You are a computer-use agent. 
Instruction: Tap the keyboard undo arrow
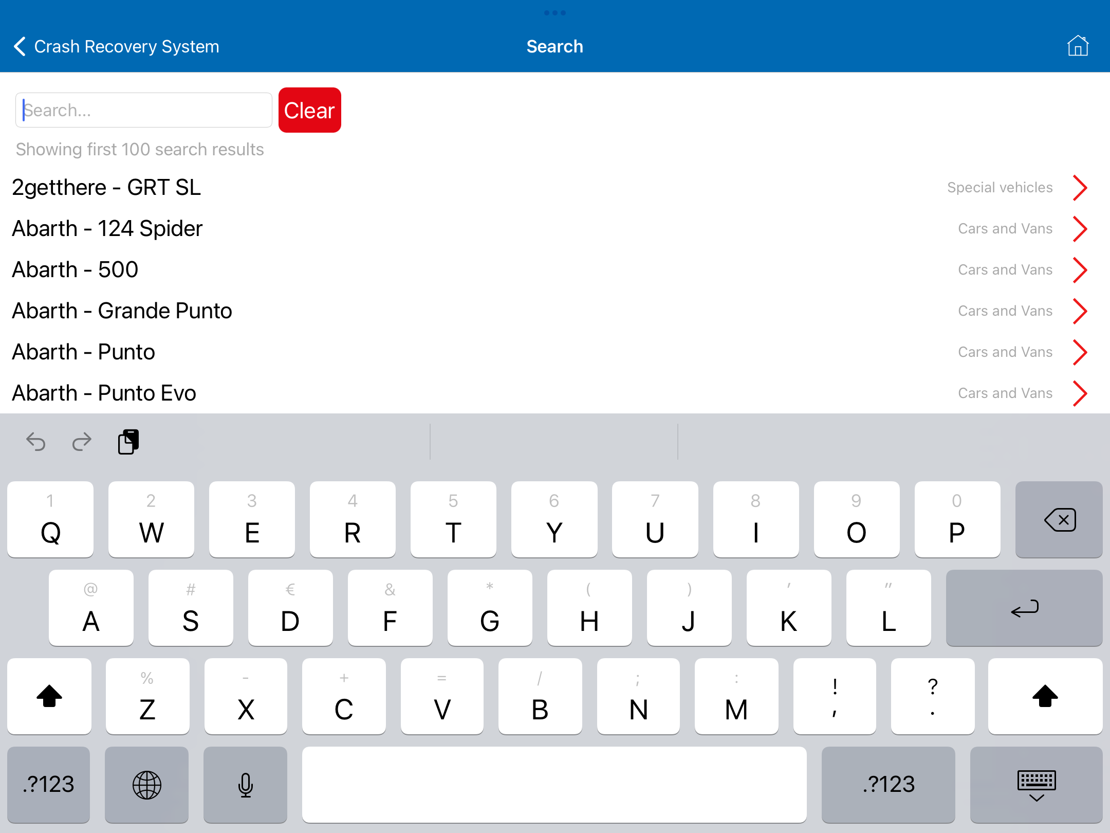click(x=36, y=442)
